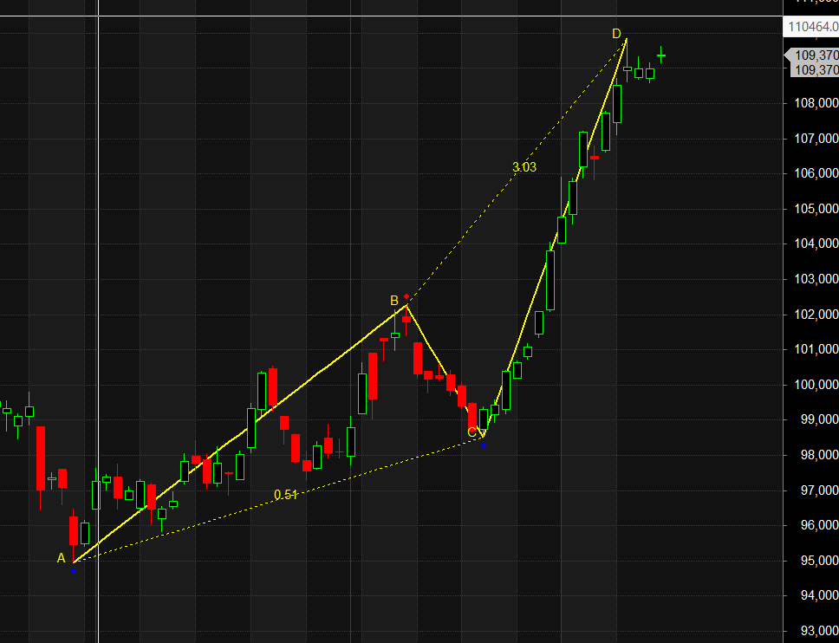Screen dimensions: 839x643
Task: Click the last green doji candle after D
Action: [661, 55]
